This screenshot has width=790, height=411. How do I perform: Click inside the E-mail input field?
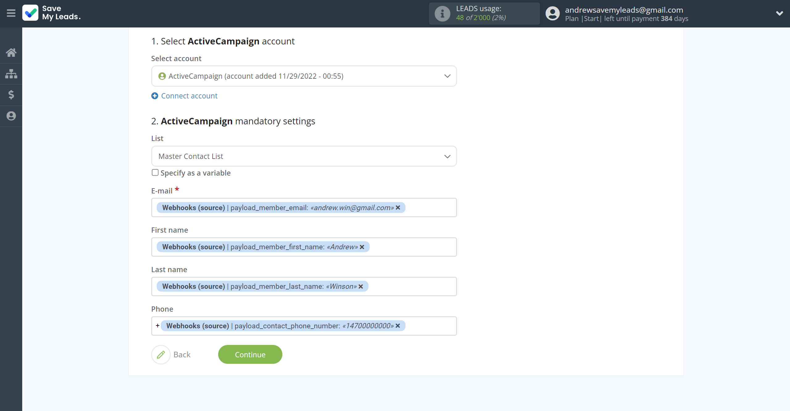coord(304,208)
